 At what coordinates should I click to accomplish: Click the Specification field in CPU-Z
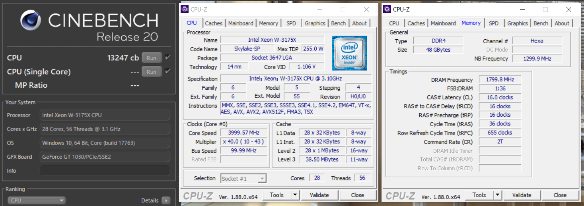pyautogui.click(x=296, y=79)
